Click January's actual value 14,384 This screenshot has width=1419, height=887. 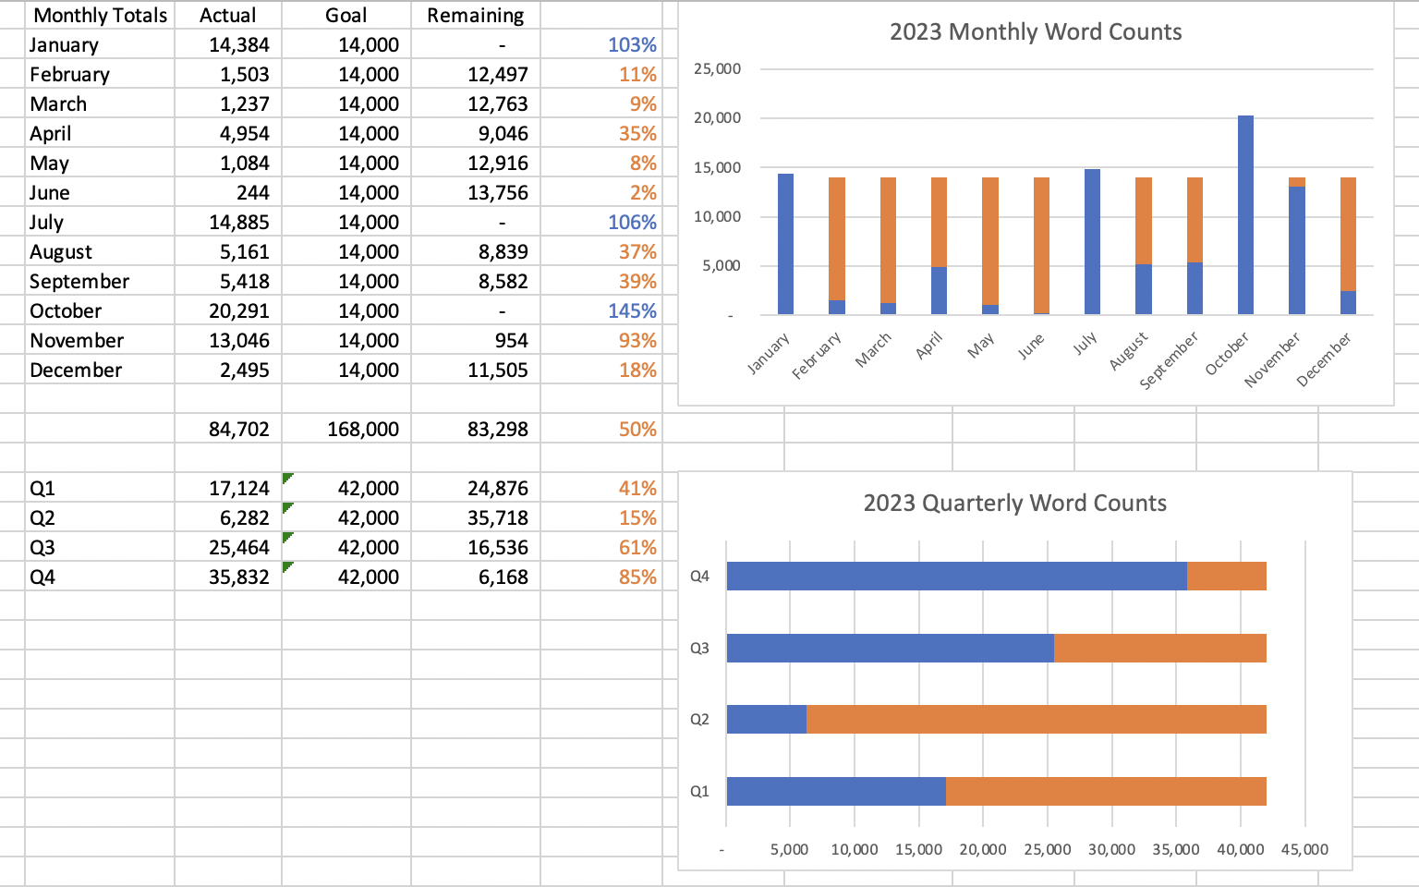(228, 44)
